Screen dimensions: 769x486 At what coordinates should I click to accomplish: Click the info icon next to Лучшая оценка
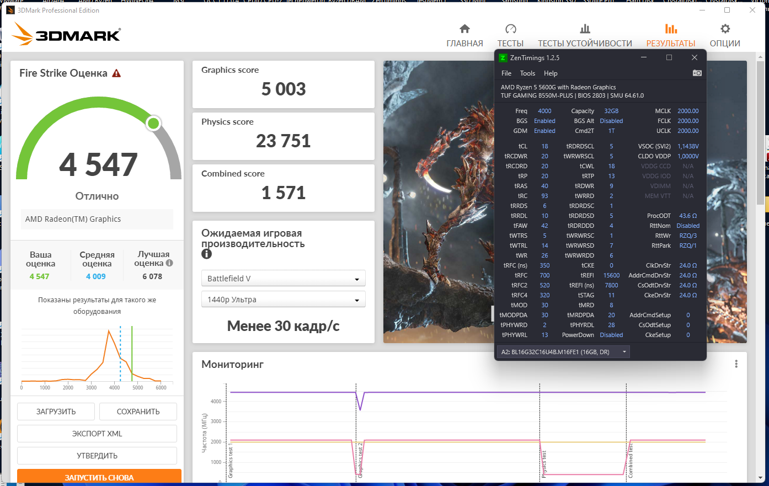(x=169, y=263)
